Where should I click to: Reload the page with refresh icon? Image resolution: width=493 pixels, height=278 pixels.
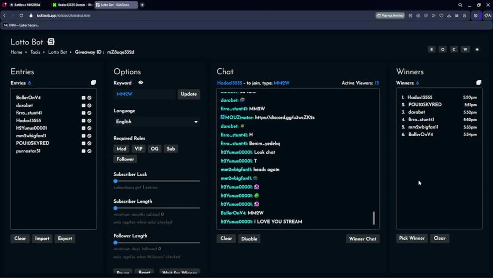pos(21,15)
